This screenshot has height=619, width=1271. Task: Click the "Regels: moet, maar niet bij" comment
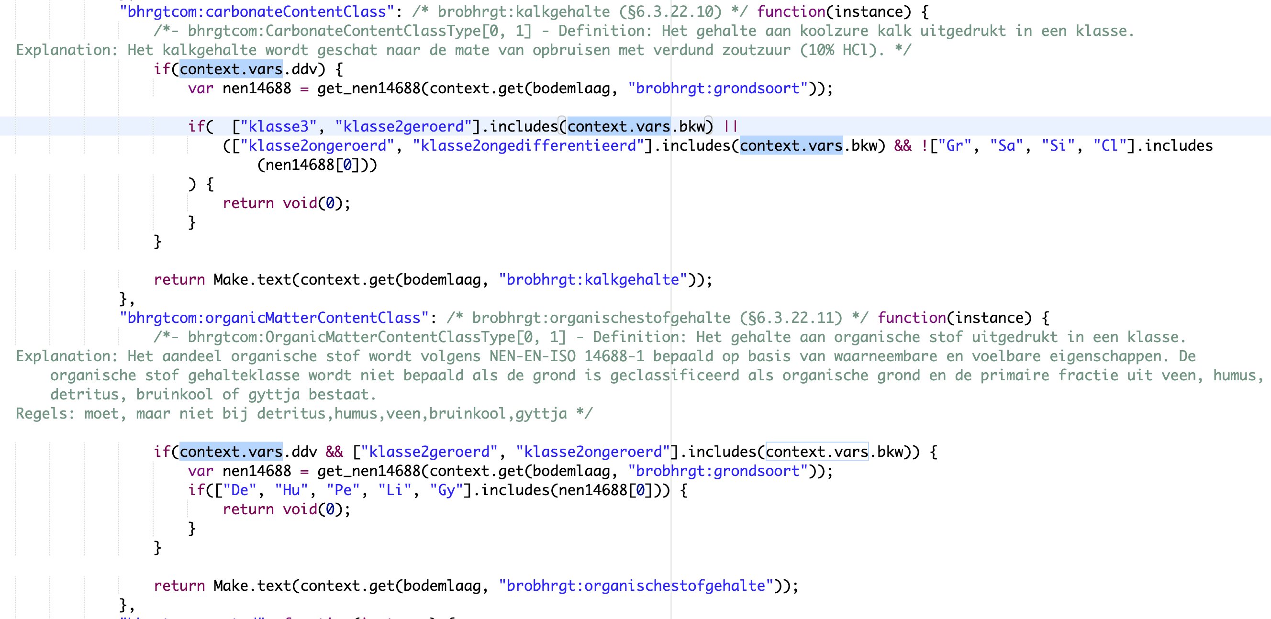pyautogui.click(x=132, y=414)
